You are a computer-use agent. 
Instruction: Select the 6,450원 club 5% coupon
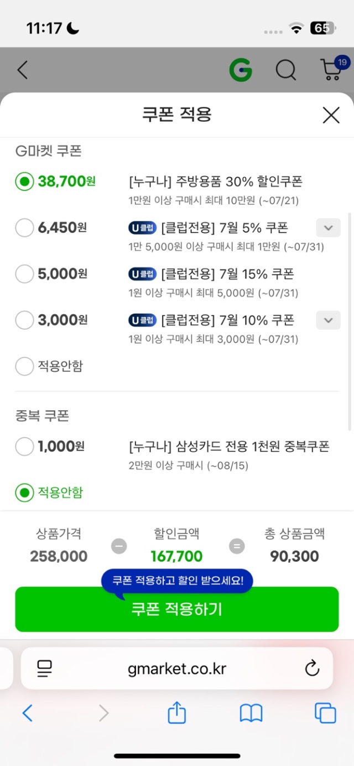25,227
